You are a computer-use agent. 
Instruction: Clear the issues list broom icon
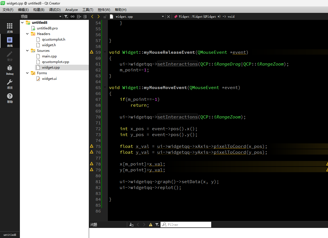click(x=131, y=225)
